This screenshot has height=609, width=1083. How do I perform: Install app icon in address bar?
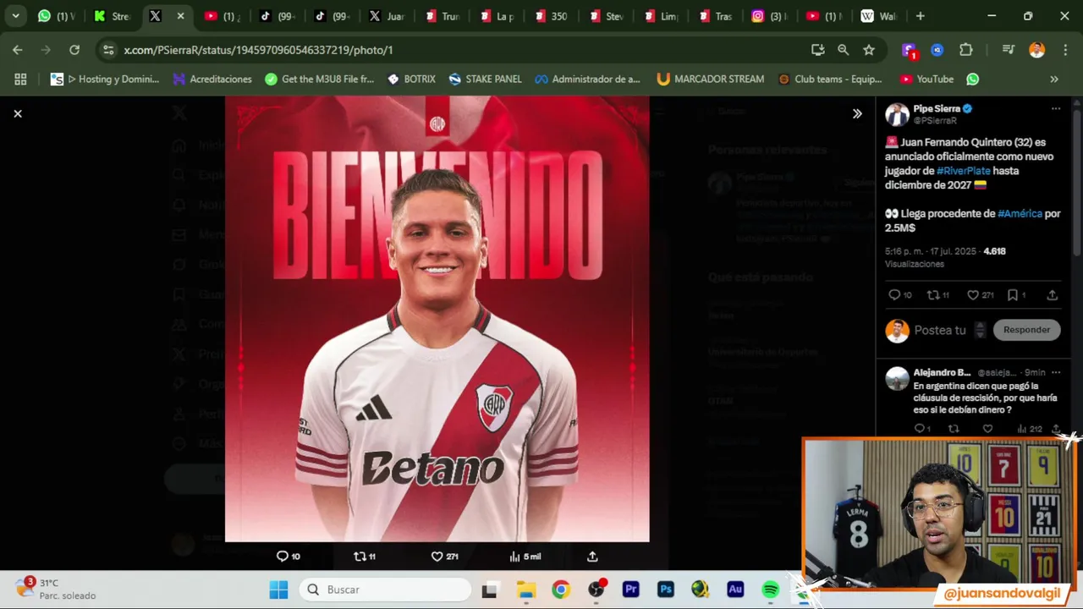pyautogui.click(x=817, y=50)
